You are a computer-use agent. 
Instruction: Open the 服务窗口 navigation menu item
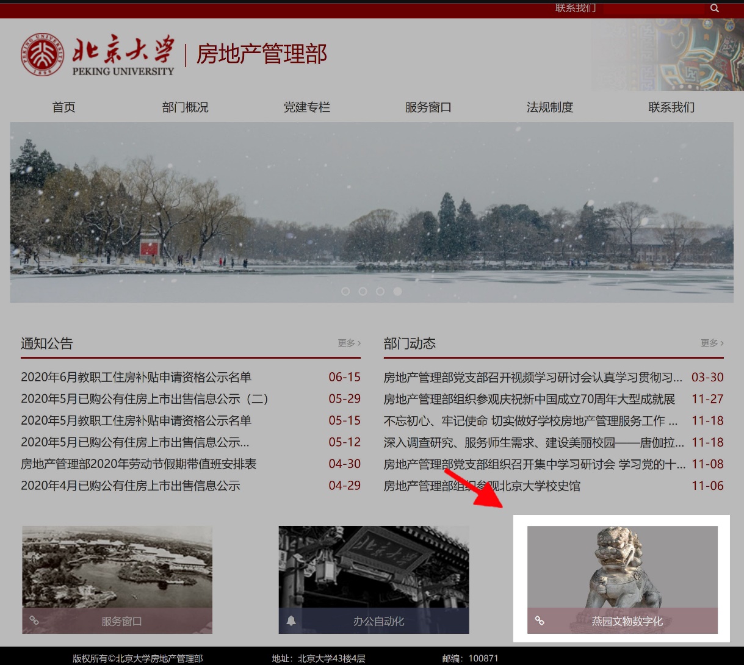pyautogui.click(x=428, y=107)
